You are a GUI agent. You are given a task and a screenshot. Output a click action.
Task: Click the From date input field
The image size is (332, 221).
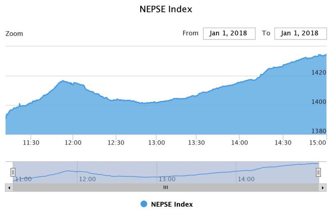pyautogui.click(x=229, y=34)
